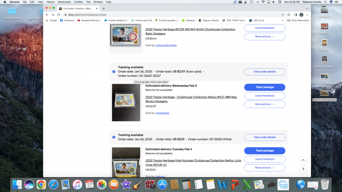Open Microsoft Excel in the Dock
The width and height of the screenshot is (342, 192).
[247, 185]
